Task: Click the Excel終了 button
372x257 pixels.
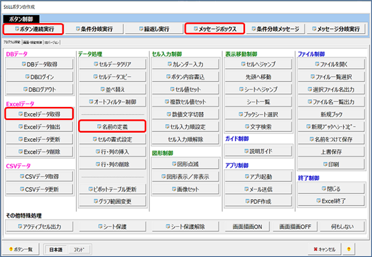Action: click(331, 201)
